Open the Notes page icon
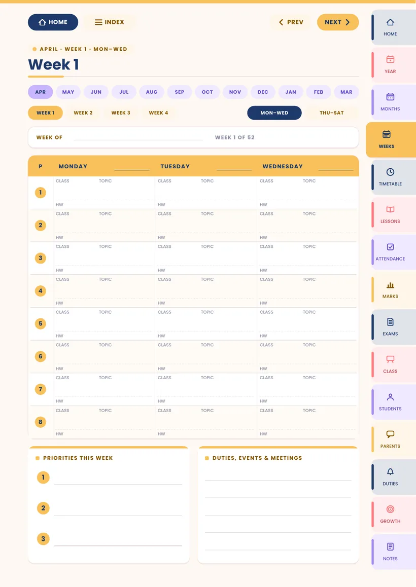The width and height of the screenshot is (416, 587). click(390, 546)
